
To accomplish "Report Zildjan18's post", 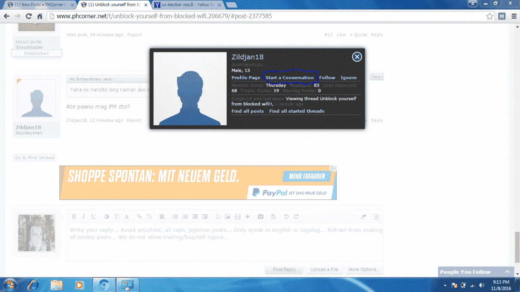I will [134, 120].
